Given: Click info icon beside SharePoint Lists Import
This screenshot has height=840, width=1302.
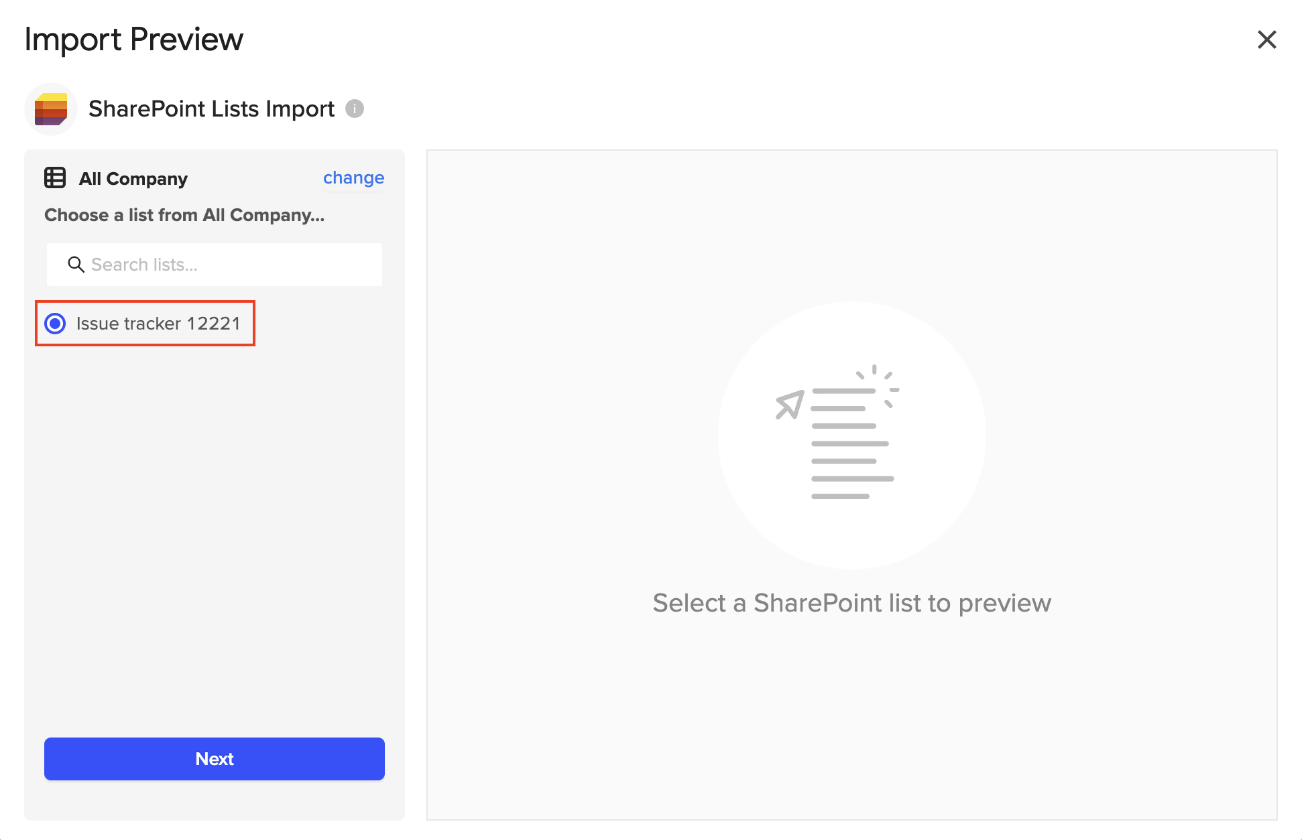Looking at the screenshot, I should (355, 109).
